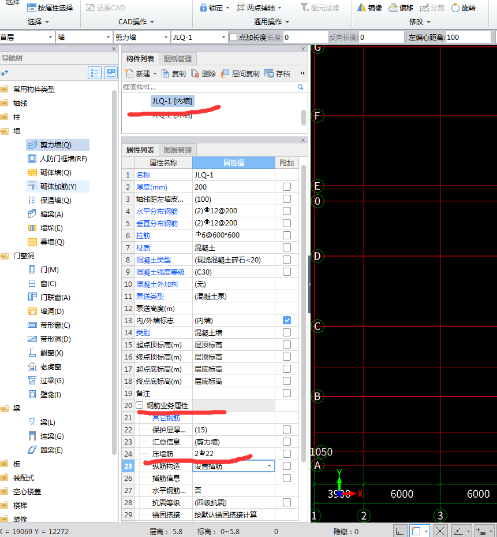
Task: Select 墙洞(D) wall opening icon
Action: click(32, 312)
